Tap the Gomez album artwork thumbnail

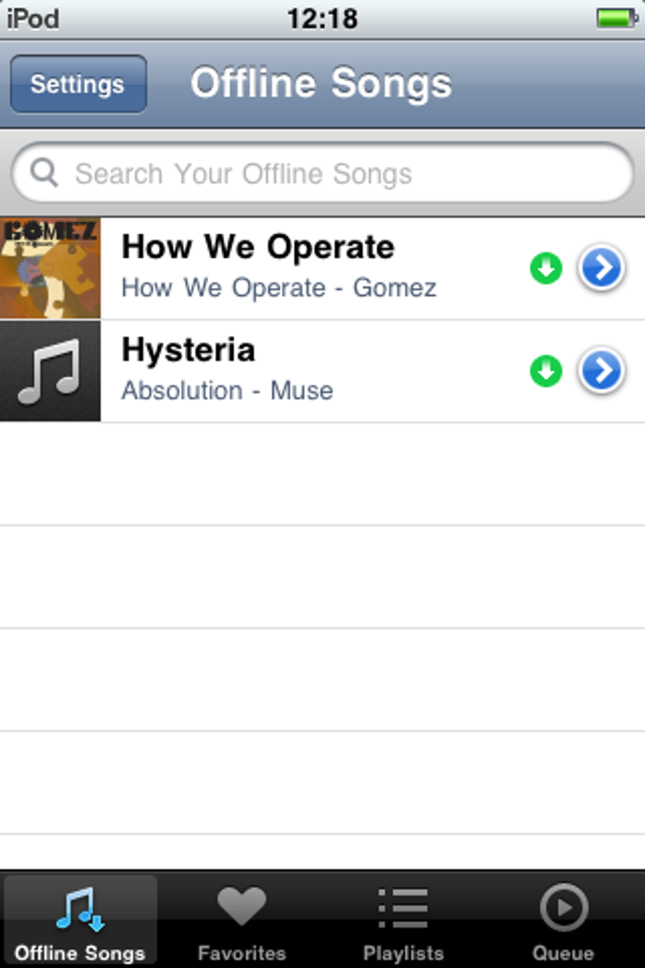point(50,268)
